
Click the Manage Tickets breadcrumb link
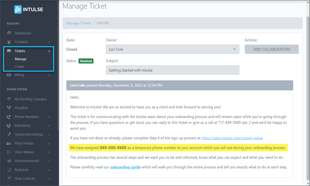click(x=79, y=23)
